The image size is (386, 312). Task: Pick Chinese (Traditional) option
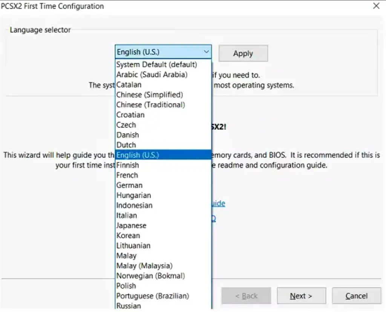[x=150, y=105]
